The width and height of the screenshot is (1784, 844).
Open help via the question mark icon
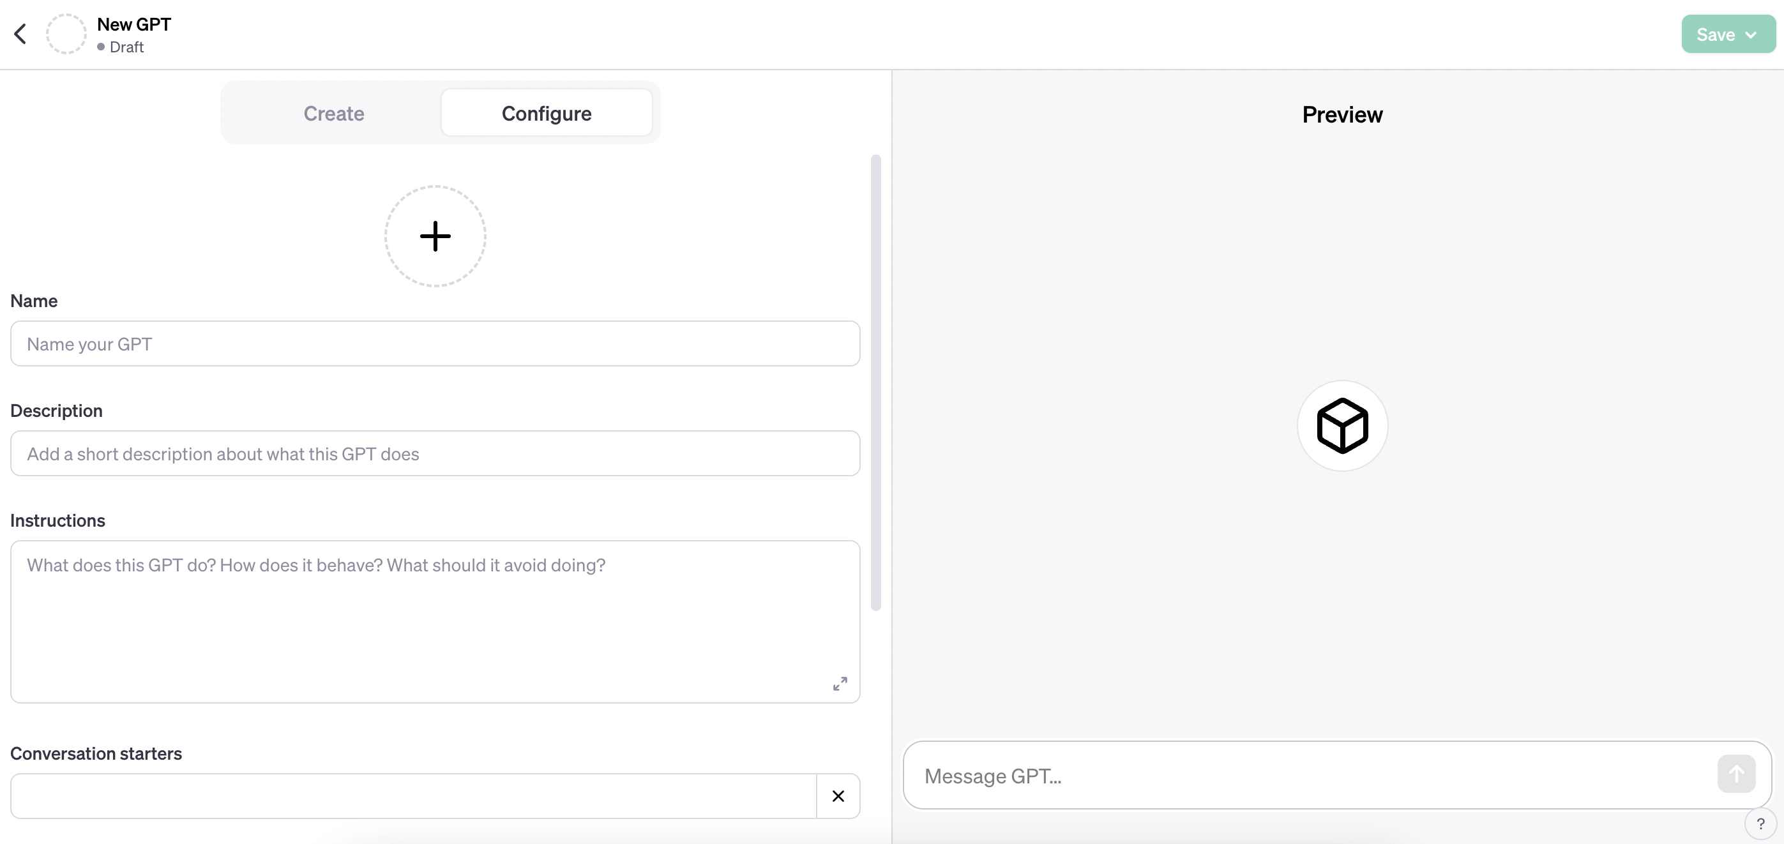pyautogui.click(x=1760, y=823)
